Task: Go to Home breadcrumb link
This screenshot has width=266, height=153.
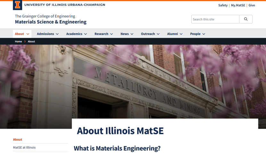Action: [x=18, y=42]
